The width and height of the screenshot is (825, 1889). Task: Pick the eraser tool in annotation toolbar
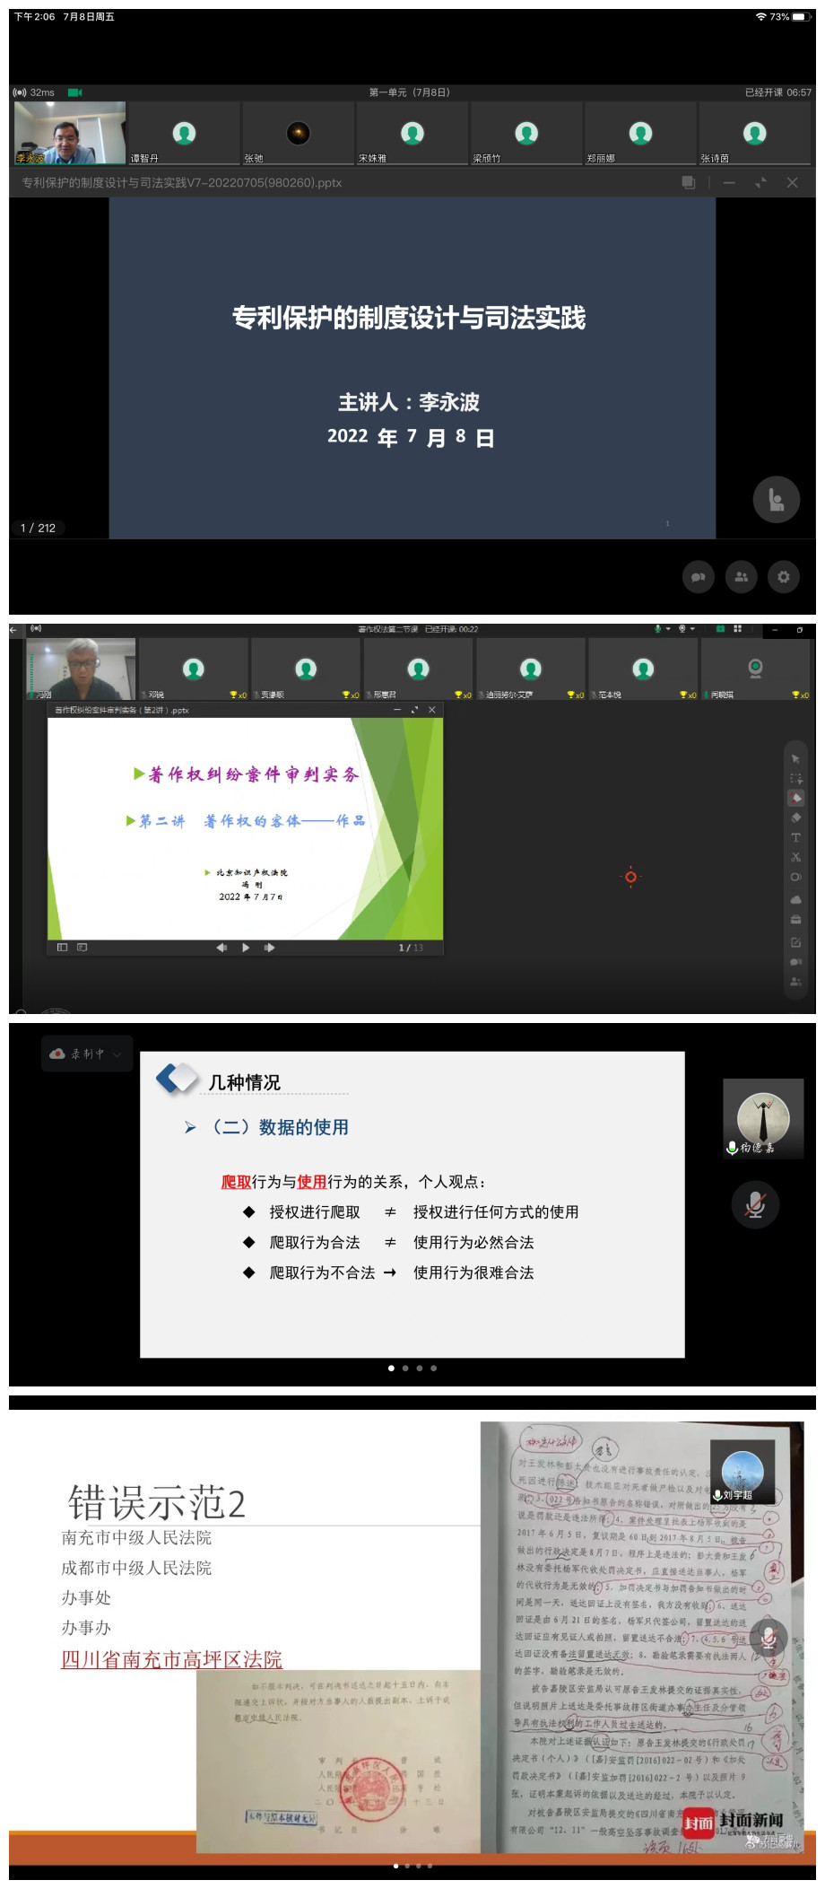(x=795, y=818)
